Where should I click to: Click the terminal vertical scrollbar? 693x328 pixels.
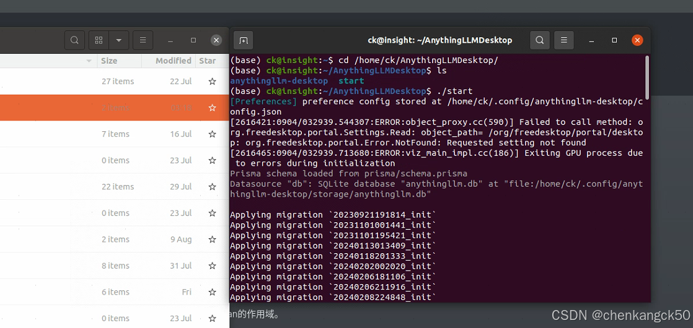tap(647, 77)
